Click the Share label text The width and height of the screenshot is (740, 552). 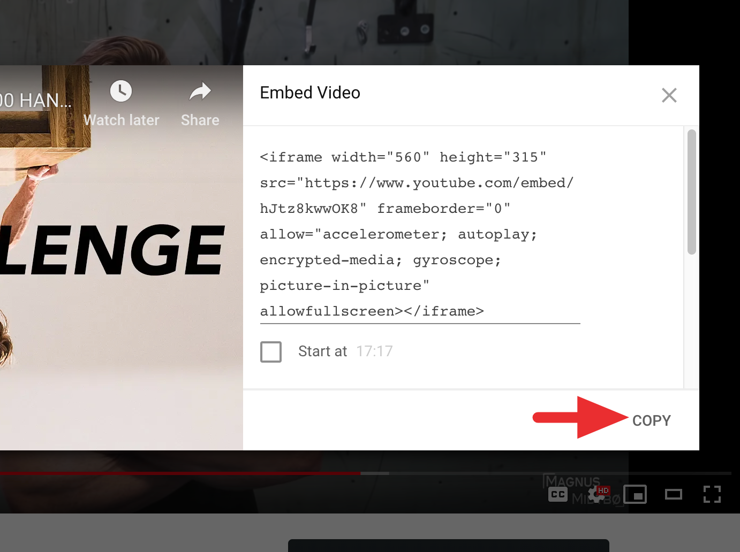200,120
